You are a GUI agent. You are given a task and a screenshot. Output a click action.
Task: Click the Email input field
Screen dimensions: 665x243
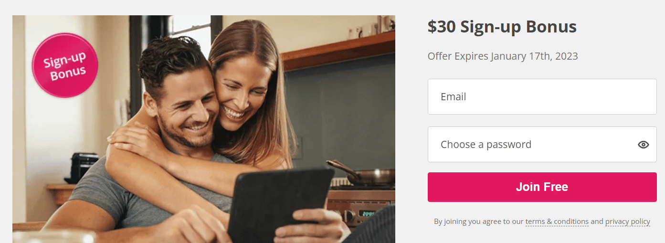click(542, 97)
